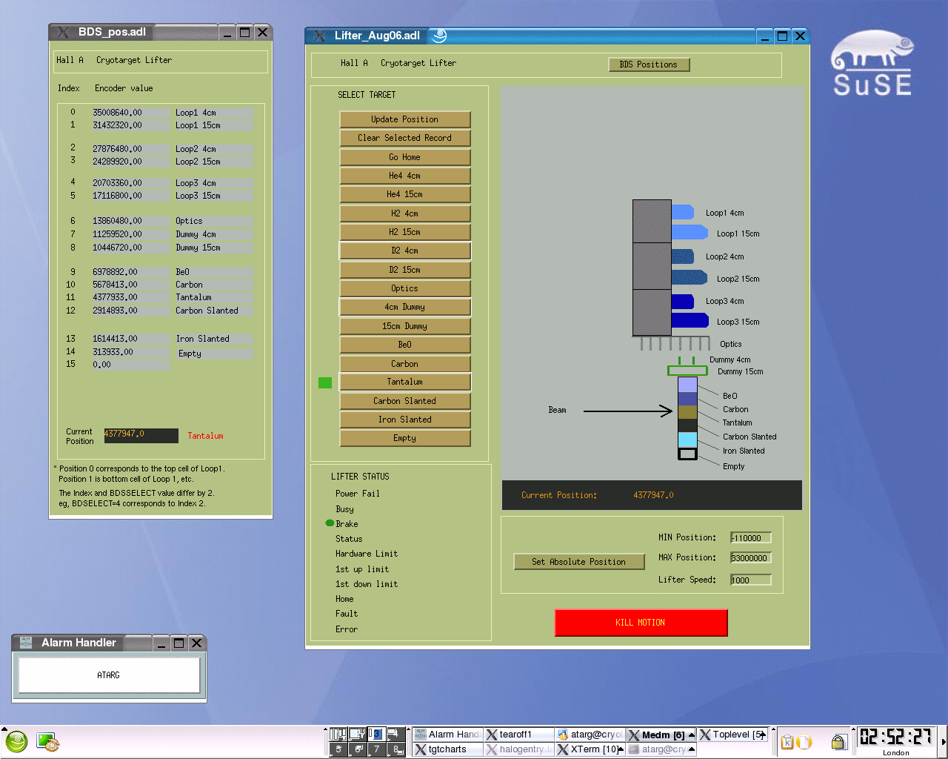This screenshot has width=948, height=759.
Task: Select Iron Slanted target button
Action: click(x=405, y=420)
